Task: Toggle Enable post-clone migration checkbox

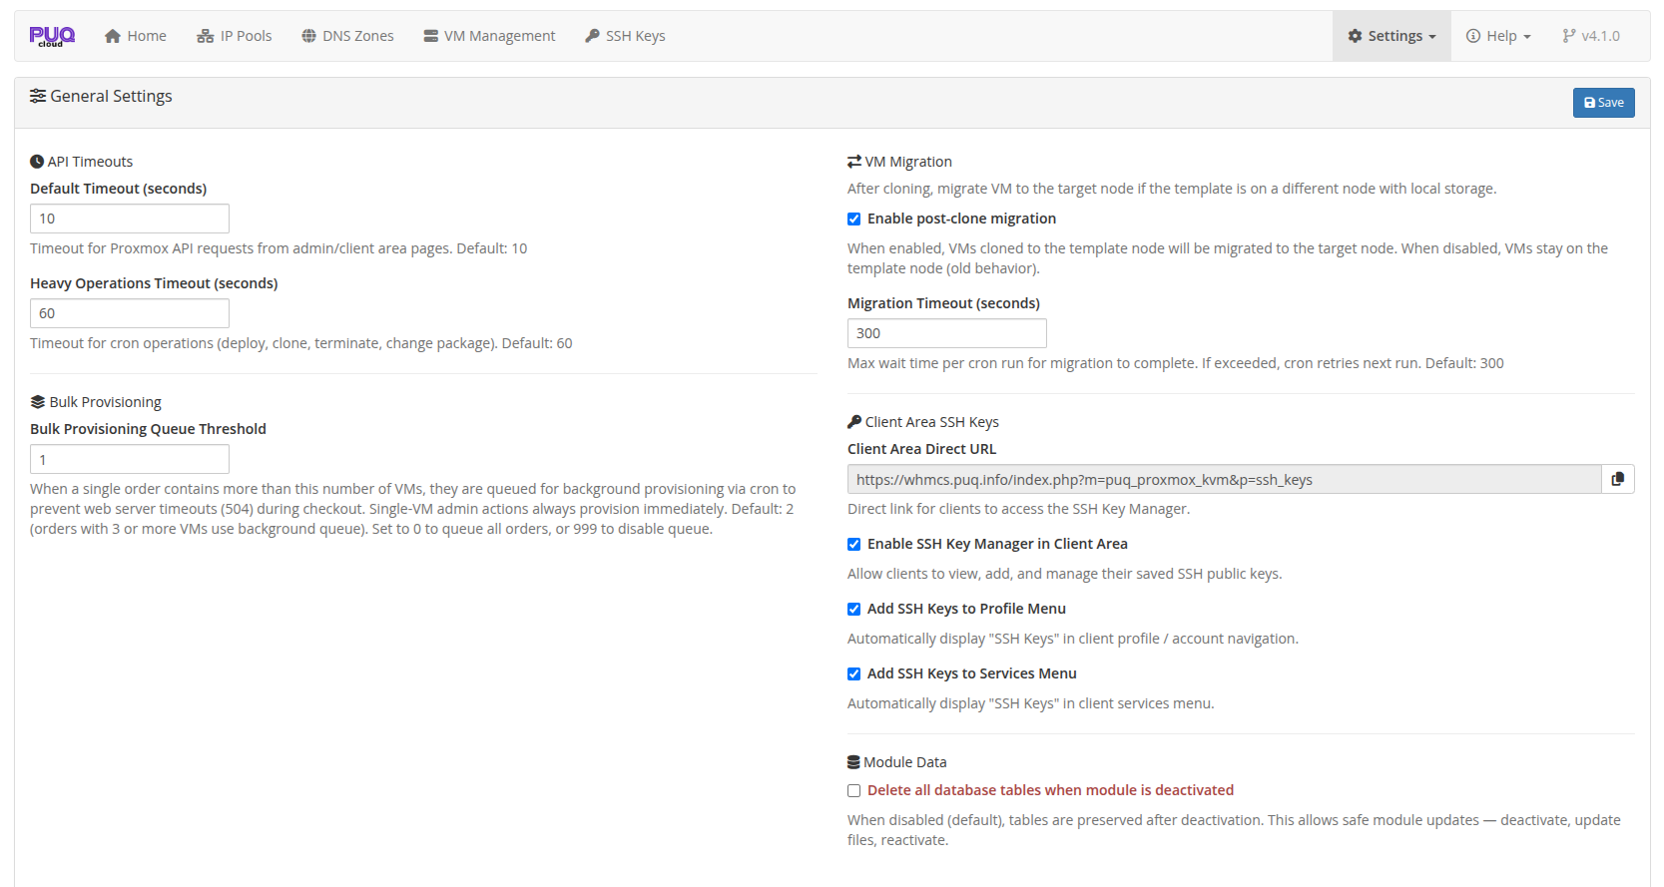Action: [x=854, y=220]
